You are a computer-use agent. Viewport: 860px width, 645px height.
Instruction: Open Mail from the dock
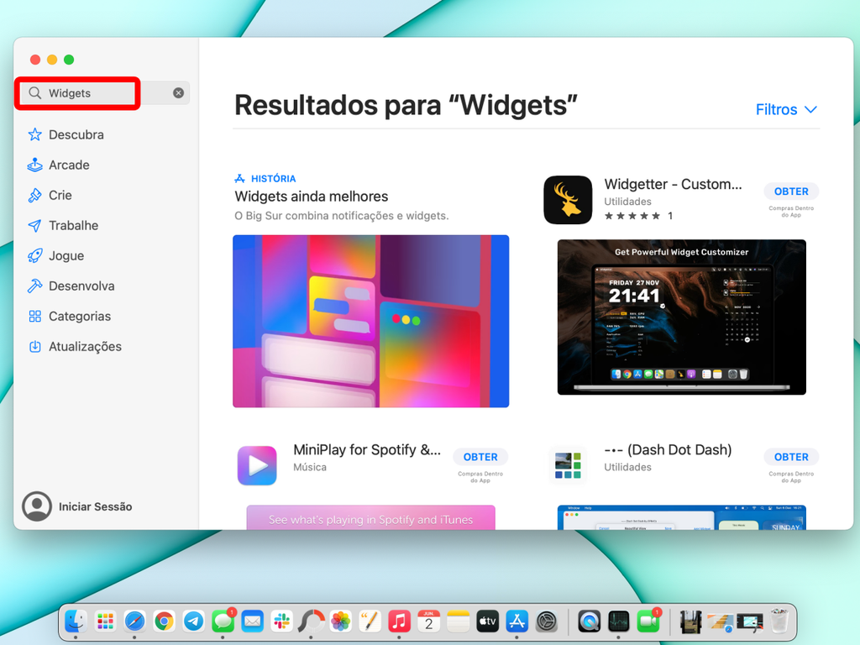[x=252, y=621]
